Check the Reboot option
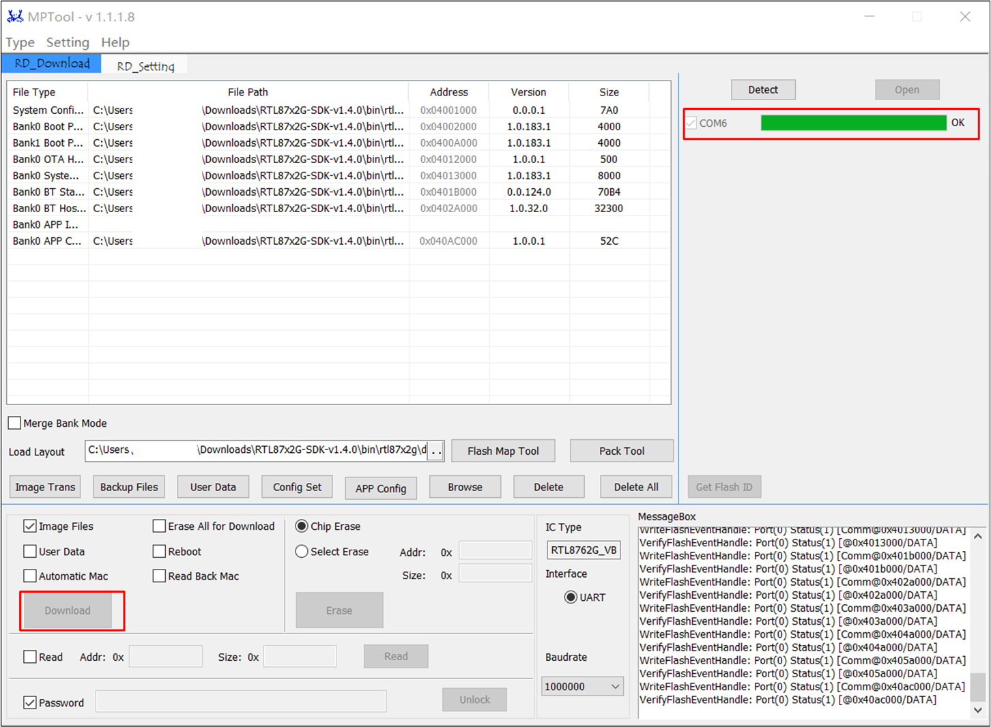 [x=160, y=552]
